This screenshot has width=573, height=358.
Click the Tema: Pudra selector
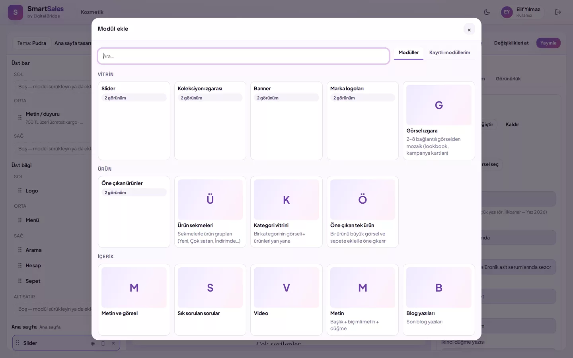[x=32, y=43]
